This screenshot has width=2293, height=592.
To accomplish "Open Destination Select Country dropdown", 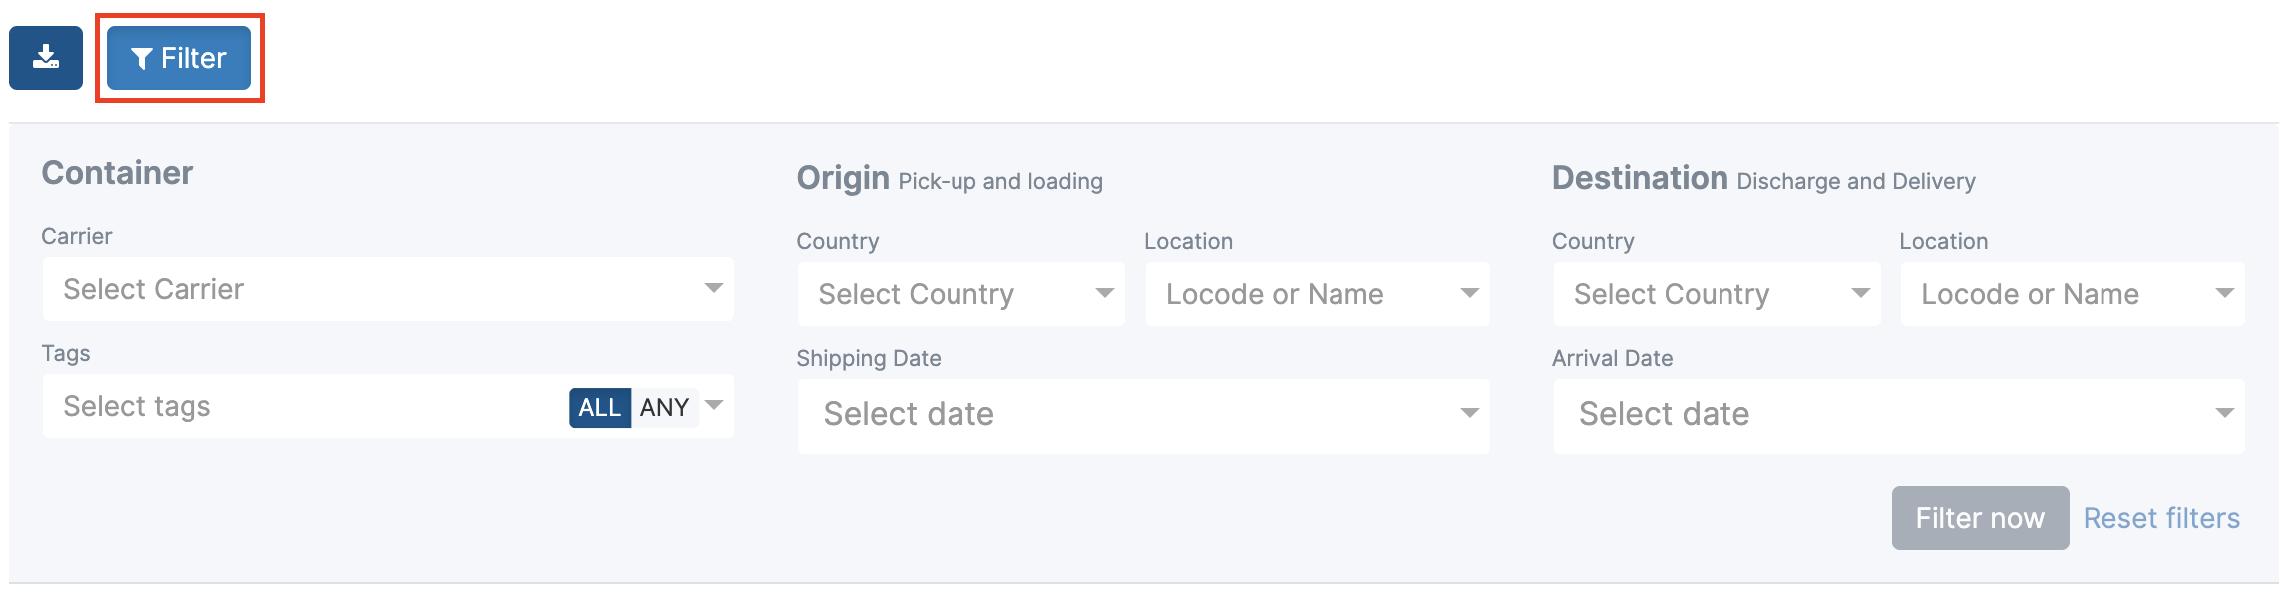I will [x=1717, y=294].
